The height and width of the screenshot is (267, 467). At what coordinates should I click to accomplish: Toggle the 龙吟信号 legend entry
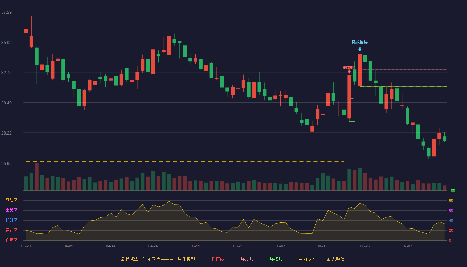tap(337, 259)
